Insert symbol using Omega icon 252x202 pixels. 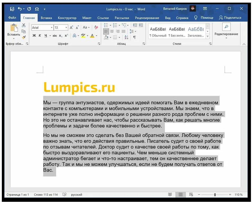[x=37, y=9]
